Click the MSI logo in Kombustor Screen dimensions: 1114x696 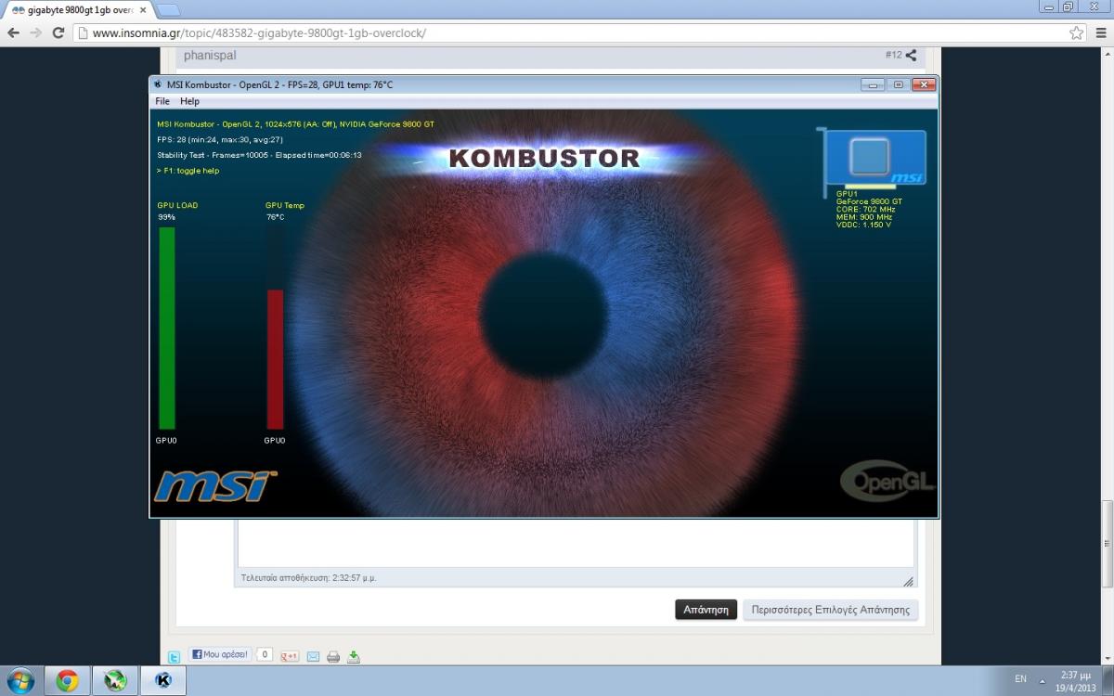[x=214, y=486]
